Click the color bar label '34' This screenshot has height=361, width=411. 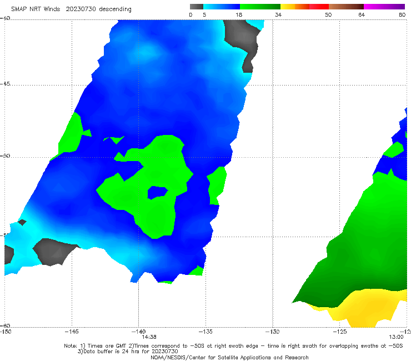[x=278, y=15]
